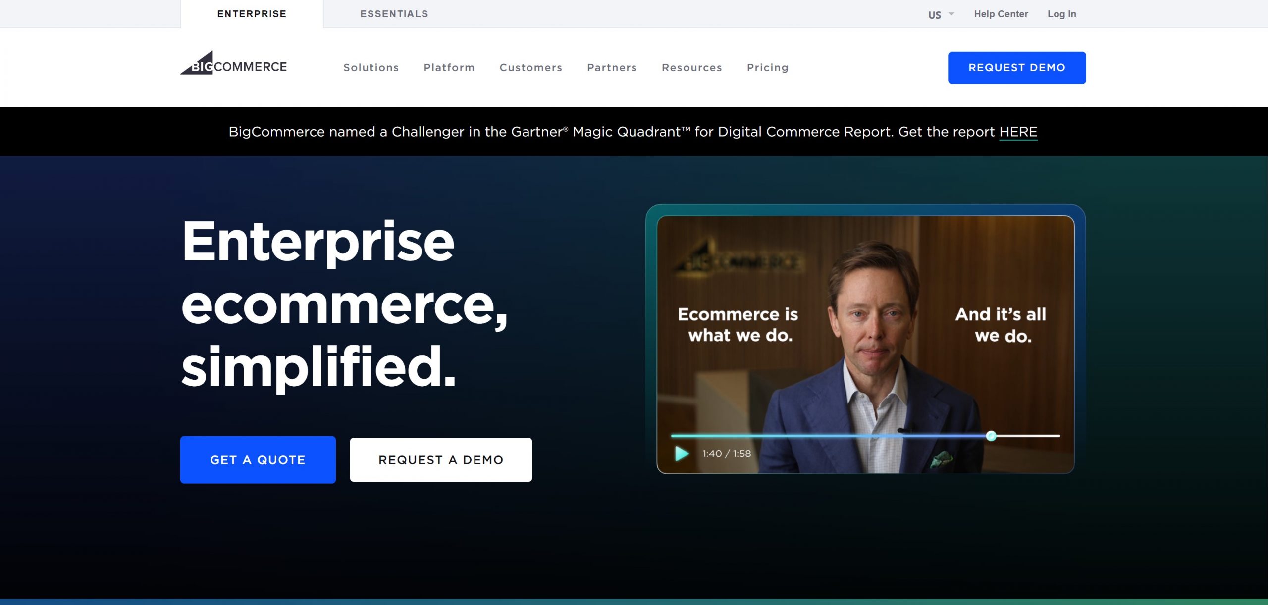1268x605 pixels.
Task: Click the Log In link
Action: click(x=1061, y=14)
